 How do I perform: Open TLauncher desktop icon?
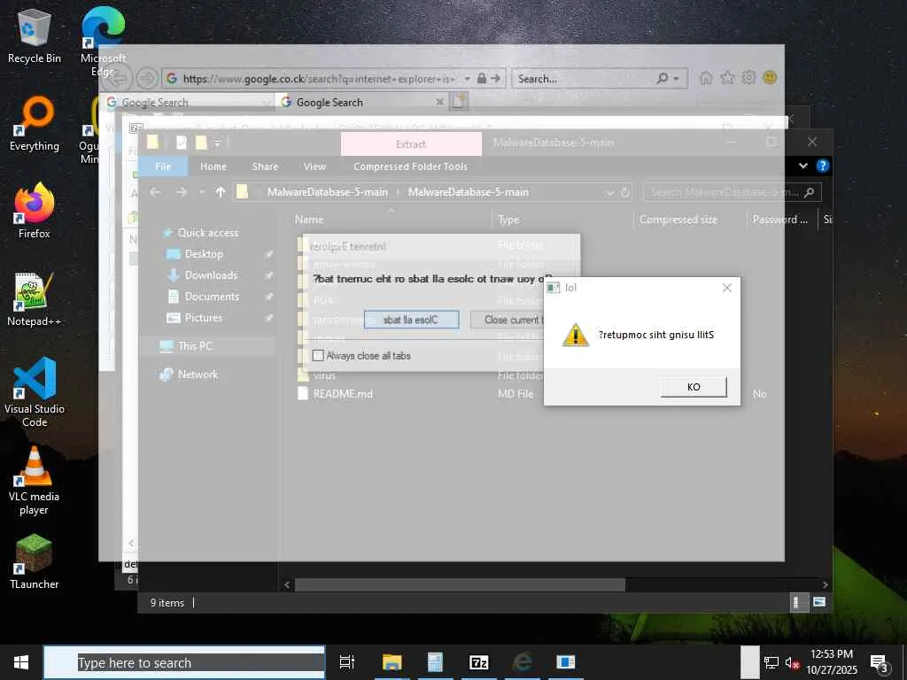(x=35, y=560)
